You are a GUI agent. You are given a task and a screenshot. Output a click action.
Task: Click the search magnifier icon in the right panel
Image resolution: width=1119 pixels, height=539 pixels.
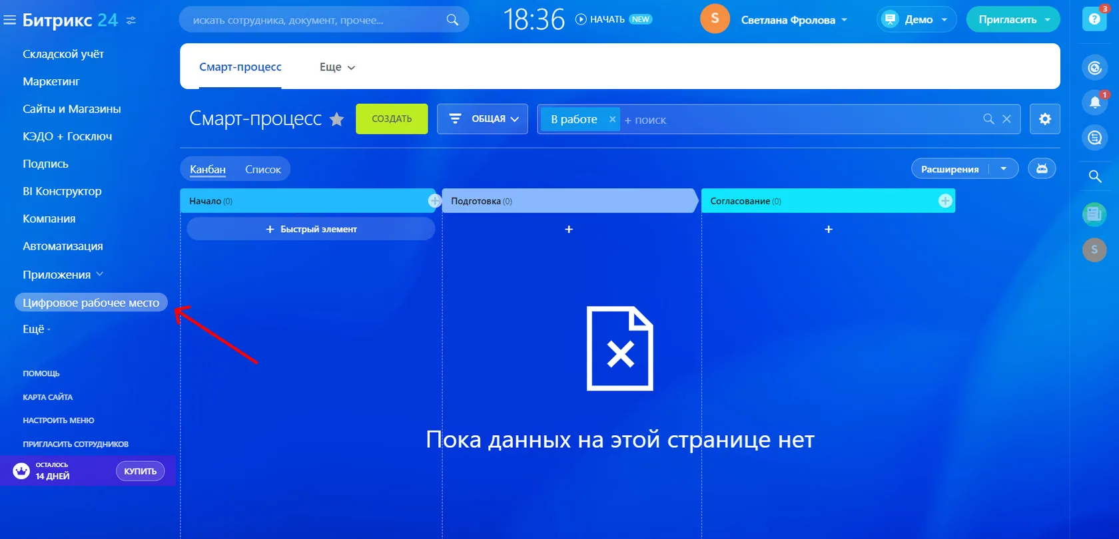[1094, 176]
